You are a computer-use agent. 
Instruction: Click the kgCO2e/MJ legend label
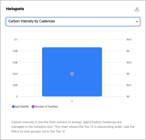22,107
